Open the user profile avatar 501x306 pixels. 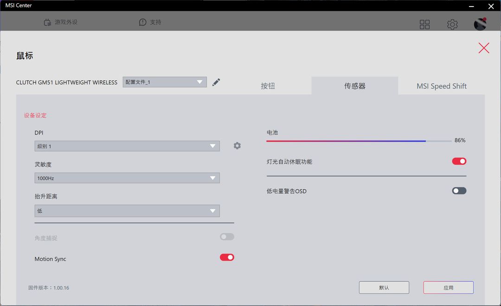point(480,24)
